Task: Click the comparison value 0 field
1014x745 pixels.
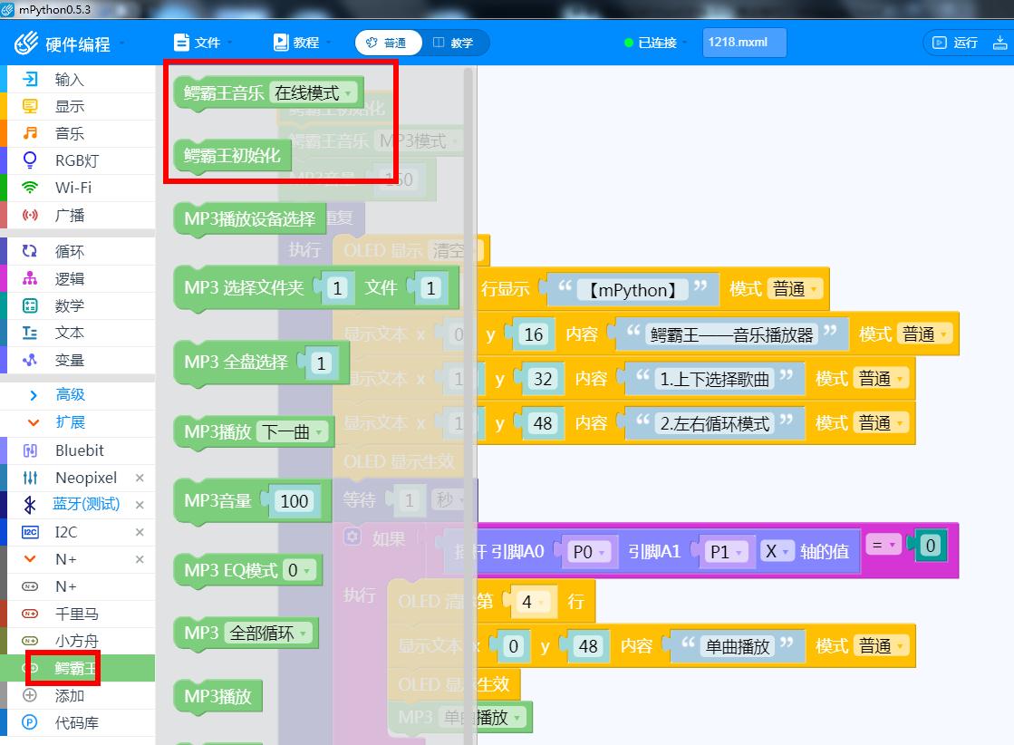Action: point(930,546)
